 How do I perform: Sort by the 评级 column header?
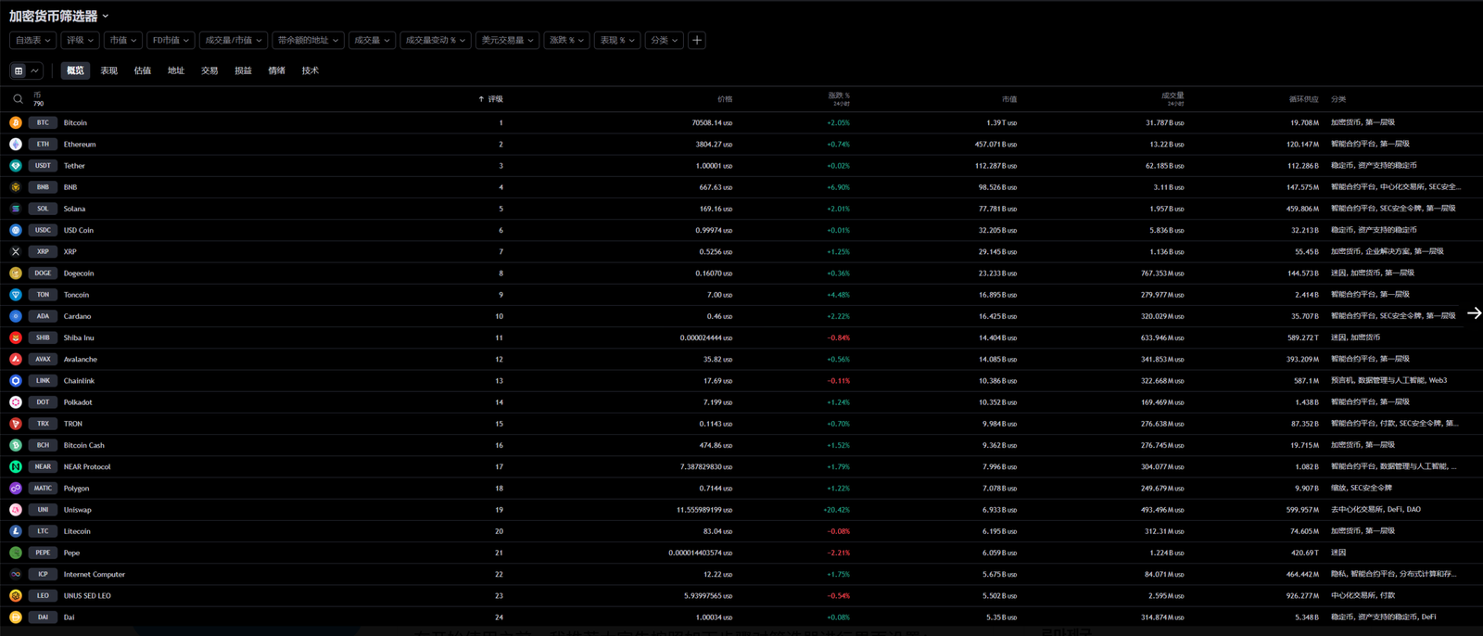pos(491,99)
